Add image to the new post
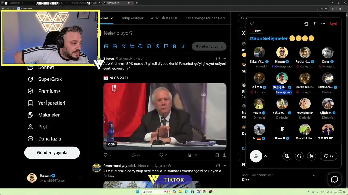The width and height of the screenshot is (348, 195). pyautogui.click(x=106, y=46)
